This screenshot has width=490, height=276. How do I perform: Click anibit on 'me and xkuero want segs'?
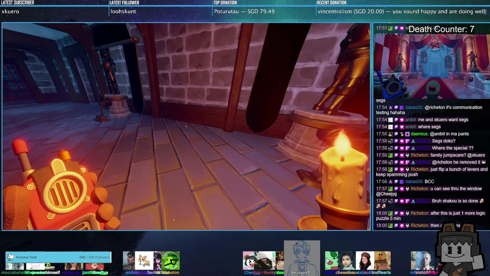(x=410, y=120)
